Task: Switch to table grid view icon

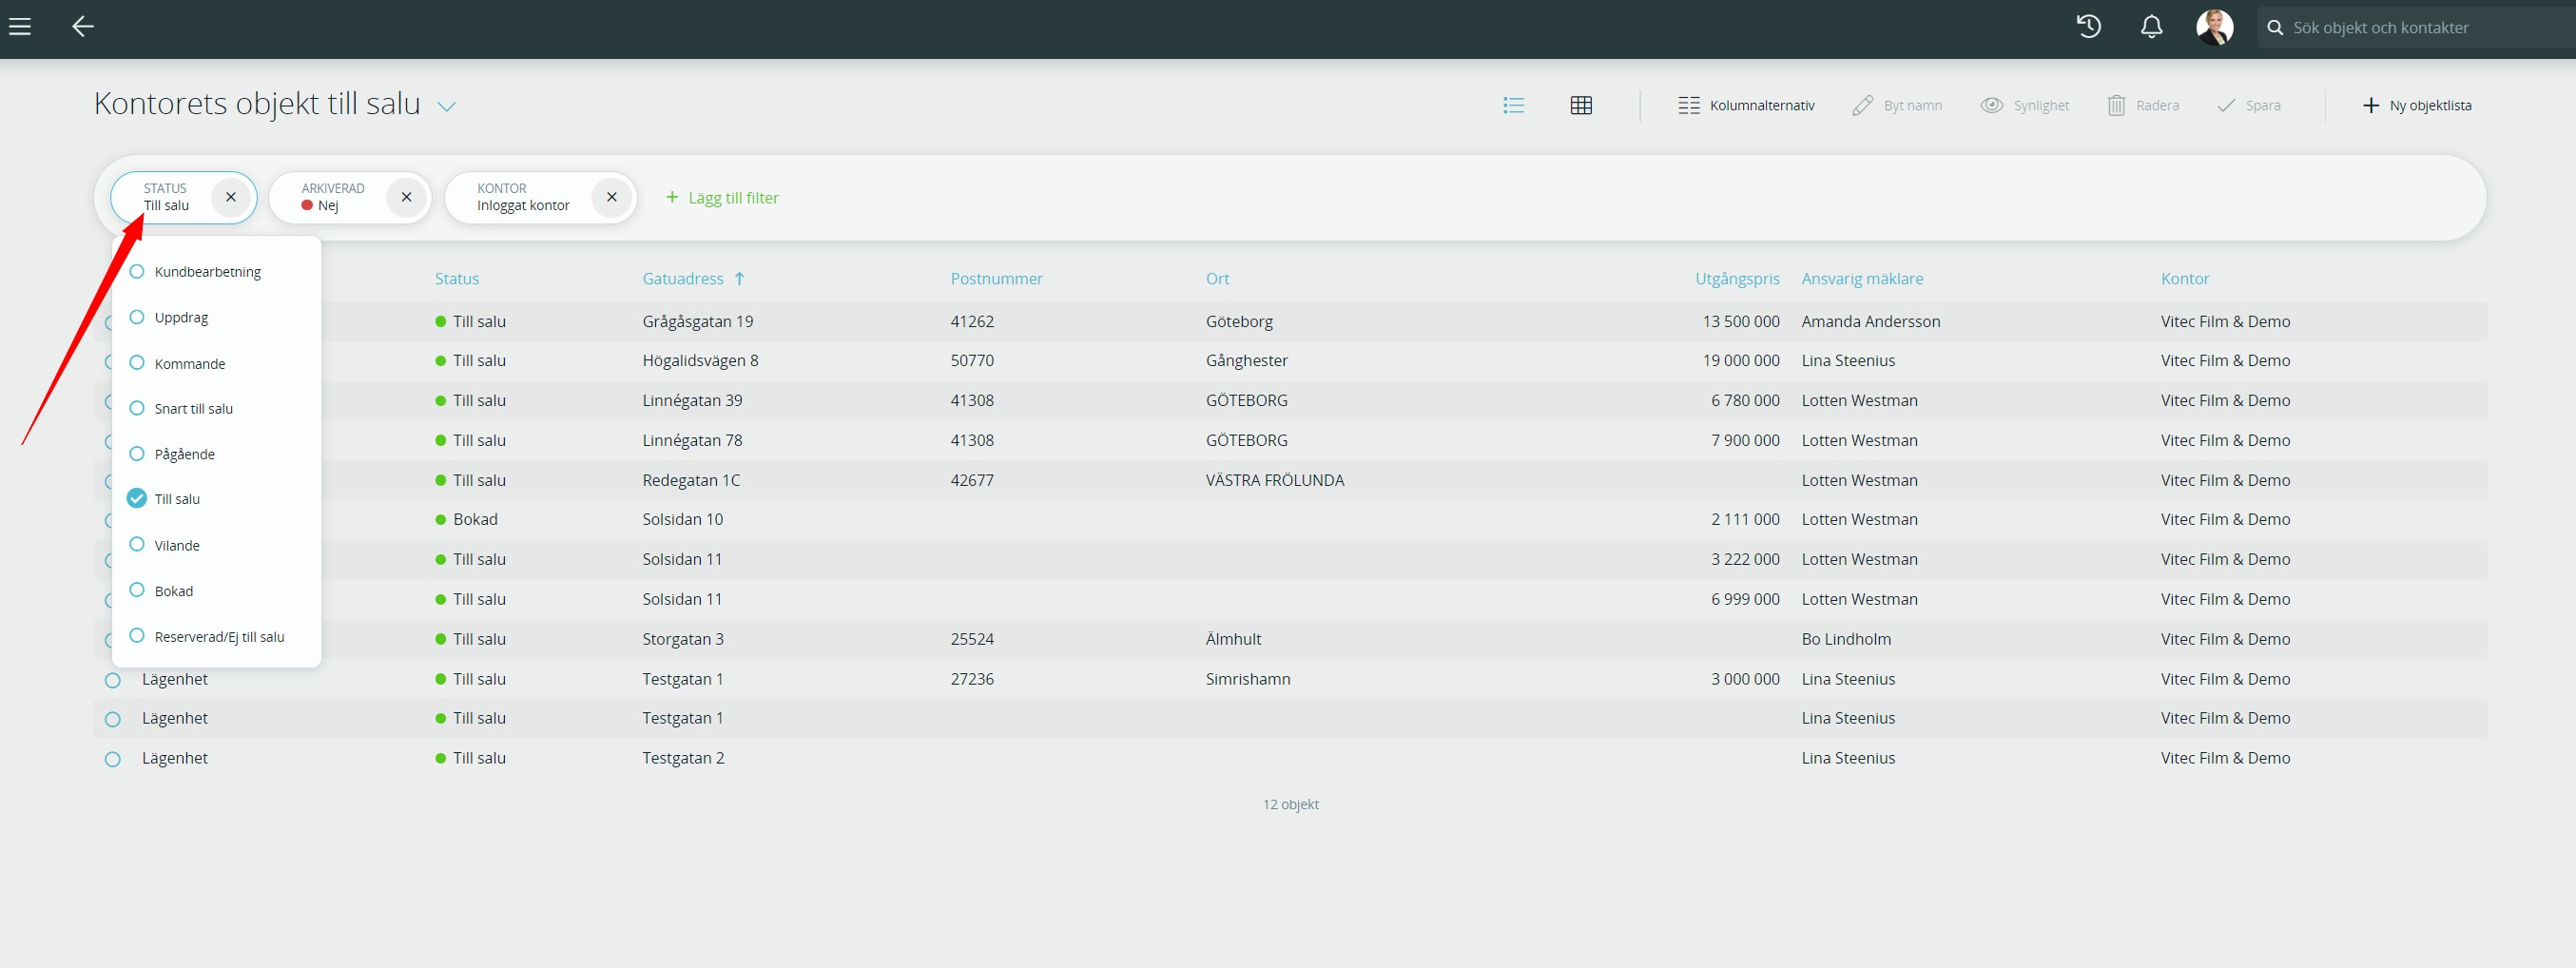Action: 1581,105
